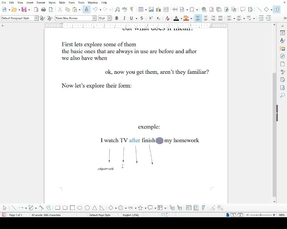Screen dimensions: 287x229
Task: Apply the highlighting color swatch
Action: click(x=186, y=18)
